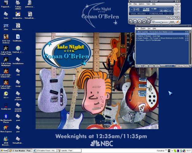Click the Winamp song title display
Screen dimensions: 192x153
click(151, 13)
